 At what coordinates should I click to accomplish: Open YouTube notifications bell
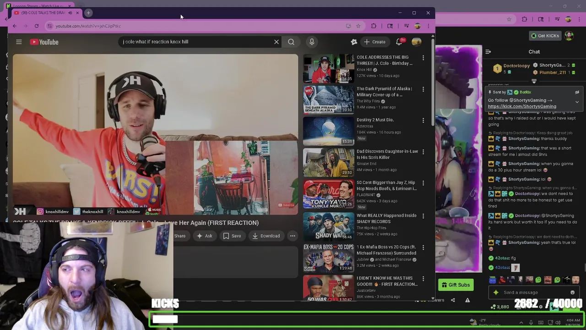coord(399,42)
